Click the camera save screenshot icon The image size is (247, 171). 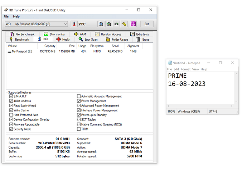(116, 24)
